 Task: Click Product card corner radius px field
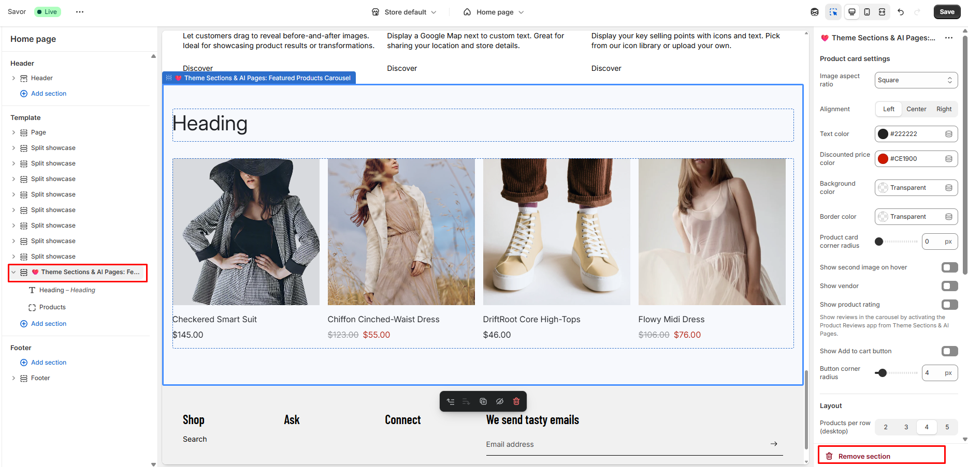(940, 242)
